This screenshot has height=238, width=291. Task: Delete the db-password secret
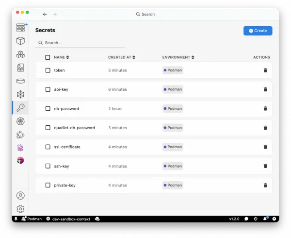click(265, 108)
